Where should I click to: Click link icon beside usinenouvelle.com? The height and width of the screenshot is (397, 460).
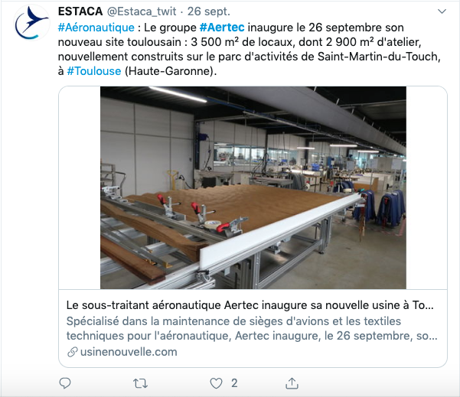tap(72, 352)
